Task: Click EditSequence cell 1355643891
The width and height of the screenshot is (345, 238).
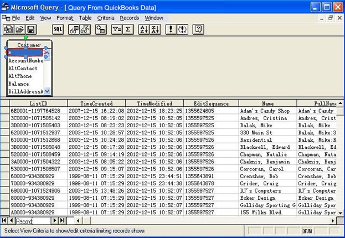Action: pyautogui.click(x=211, y=176)
